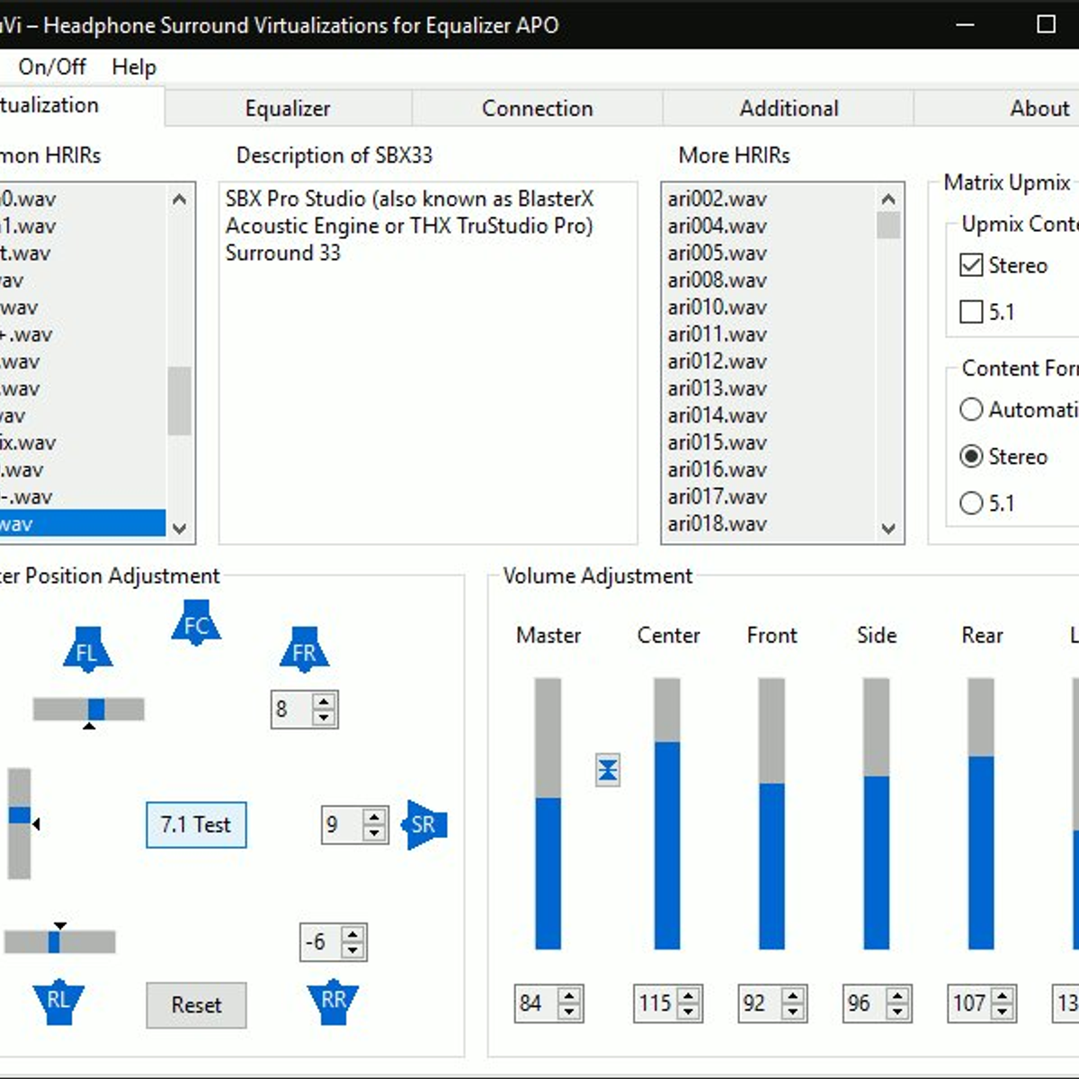Select the 5.1 content format radio button
Viewport: 1079px width, 1079px height.
click(x=971, y=503)
